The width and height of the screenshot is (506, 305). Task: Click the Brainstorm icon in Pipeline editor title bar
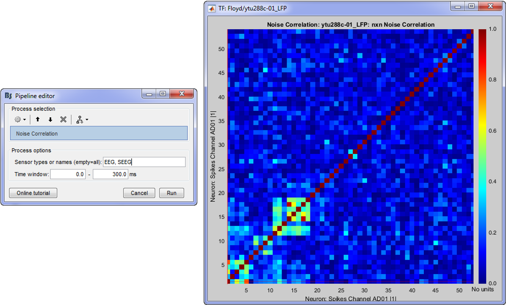[x=8, y=96]
